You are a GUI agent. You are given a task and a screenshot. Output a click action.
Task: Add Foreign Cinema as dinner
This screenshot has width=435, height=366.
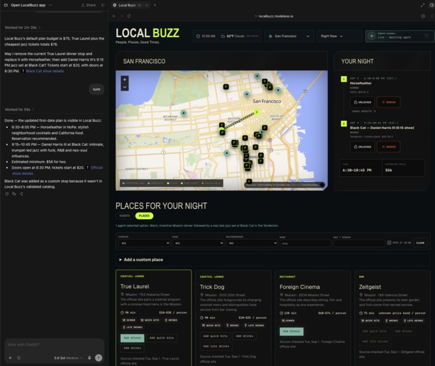291,332
